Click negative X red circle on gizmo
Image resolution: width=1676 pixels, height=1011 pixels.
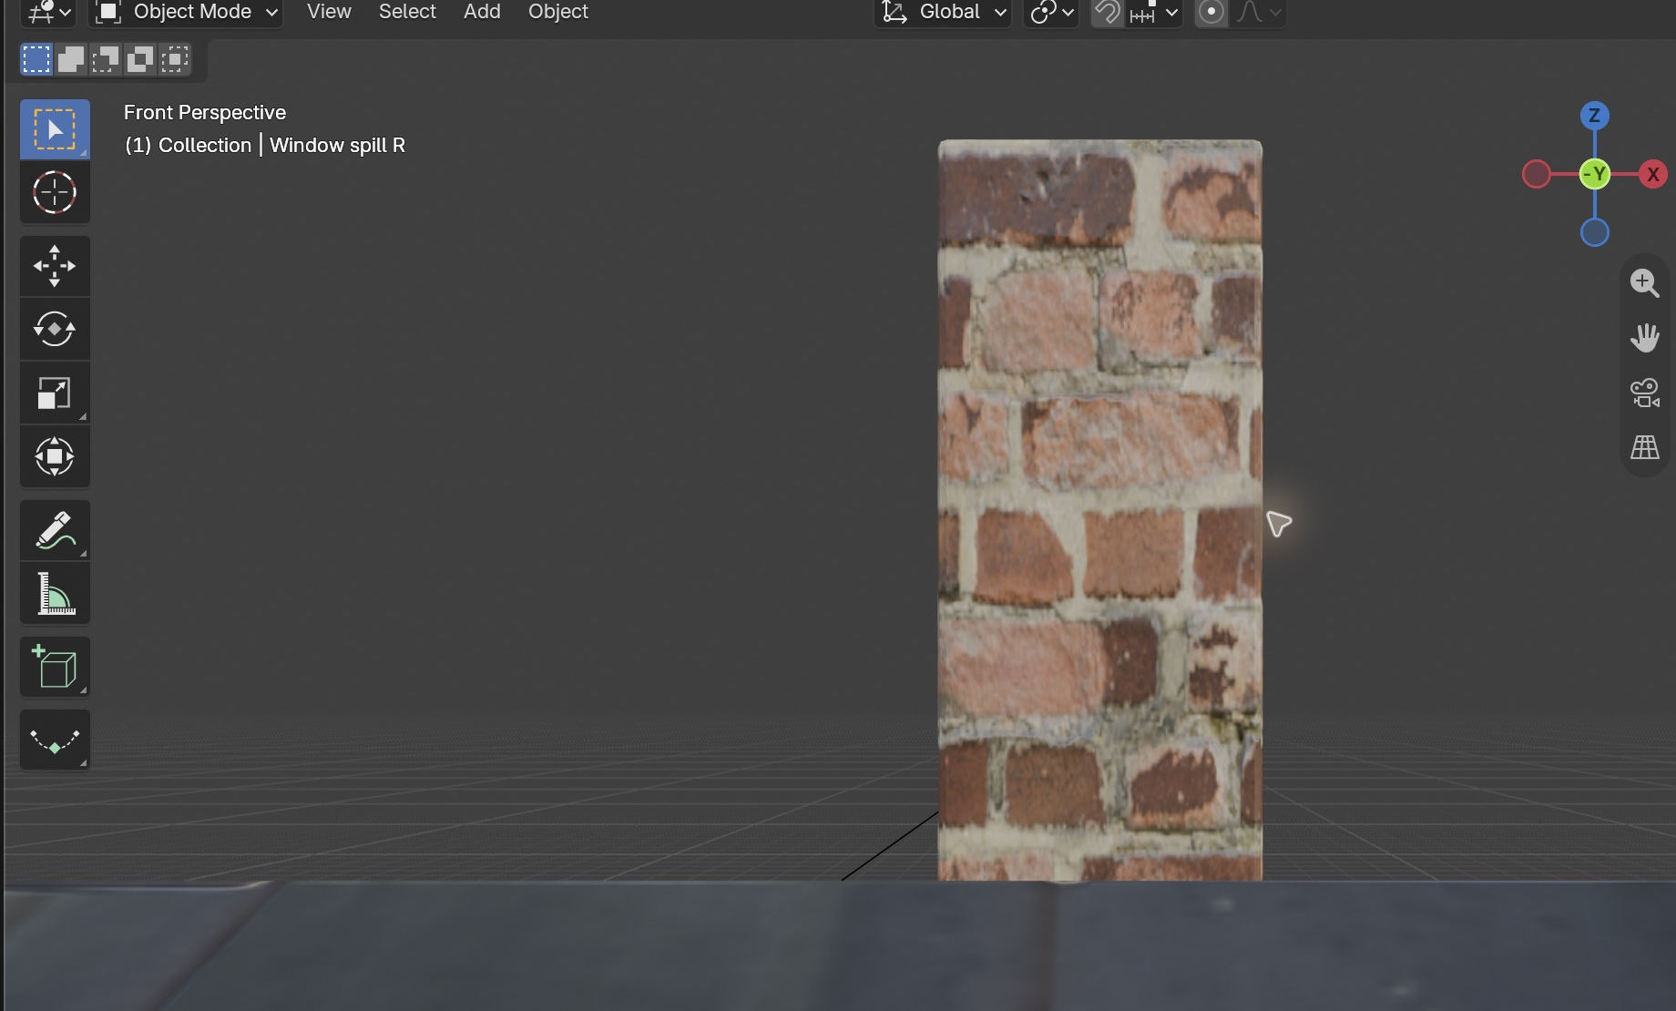pyautogui.click(x=1537, y=174)
